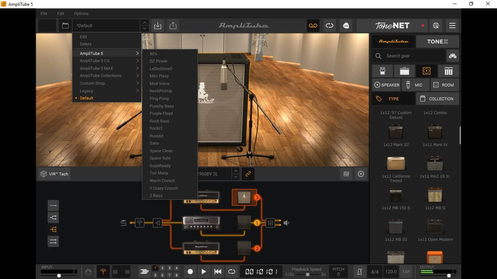Image resolution: width=497 pixels, height=279 pixels.
Task: Adjust the input level slider
Action: (x=59, y=276)
